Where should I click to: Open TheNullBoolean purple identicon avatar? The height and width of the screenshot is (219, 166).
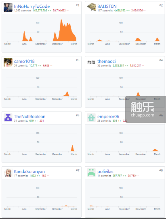click(8, 118)
